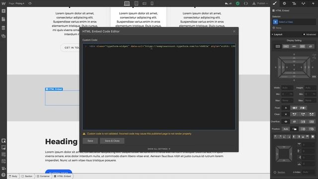Set Position to relative
The image size is (318, 179).
(x=294, y=129)
